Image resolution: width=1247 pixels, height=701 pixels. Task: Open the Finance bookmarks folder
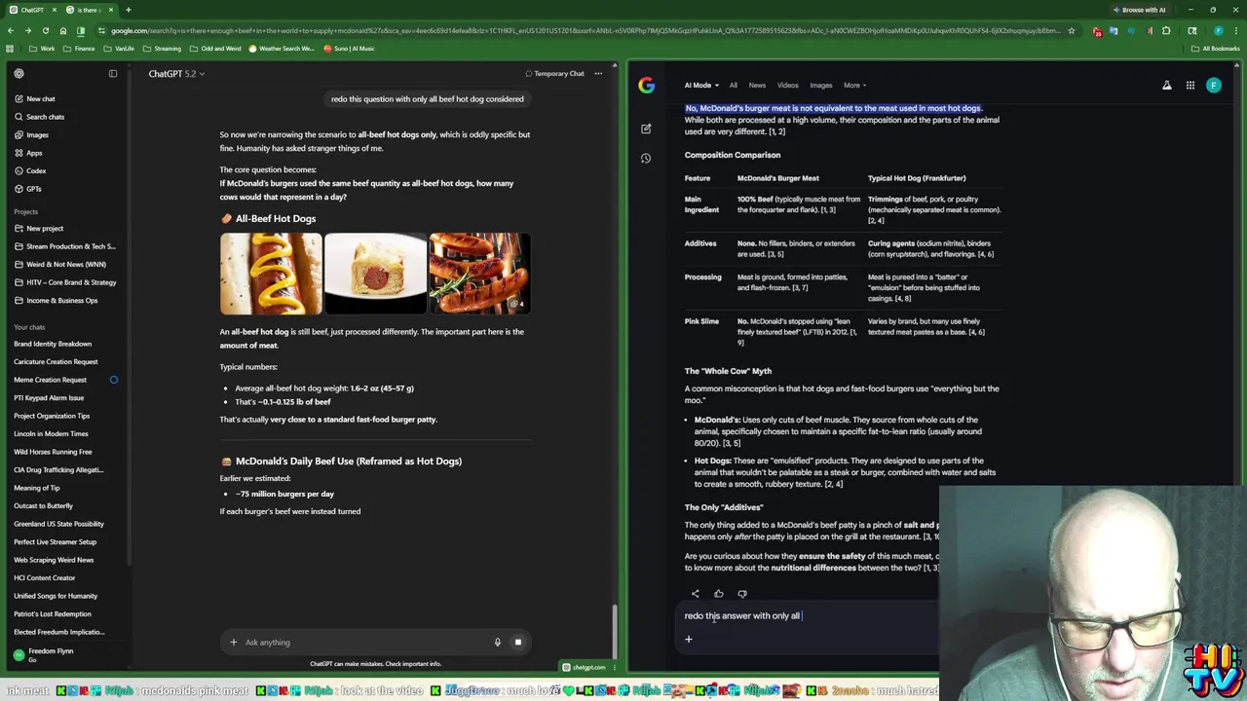click(79, 48)
